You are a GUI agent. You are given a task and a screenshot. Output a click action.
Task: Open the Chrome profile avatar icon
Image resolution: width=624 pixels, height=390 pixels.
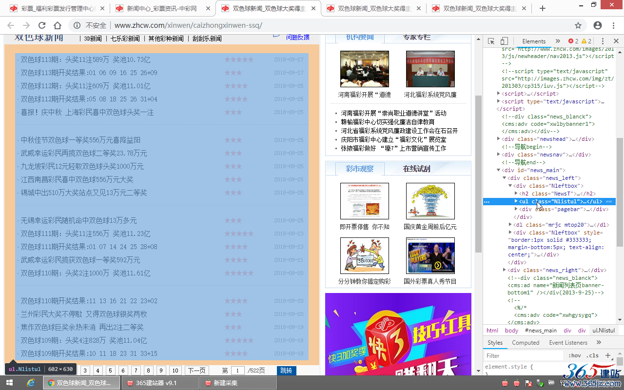click(598, 25)
